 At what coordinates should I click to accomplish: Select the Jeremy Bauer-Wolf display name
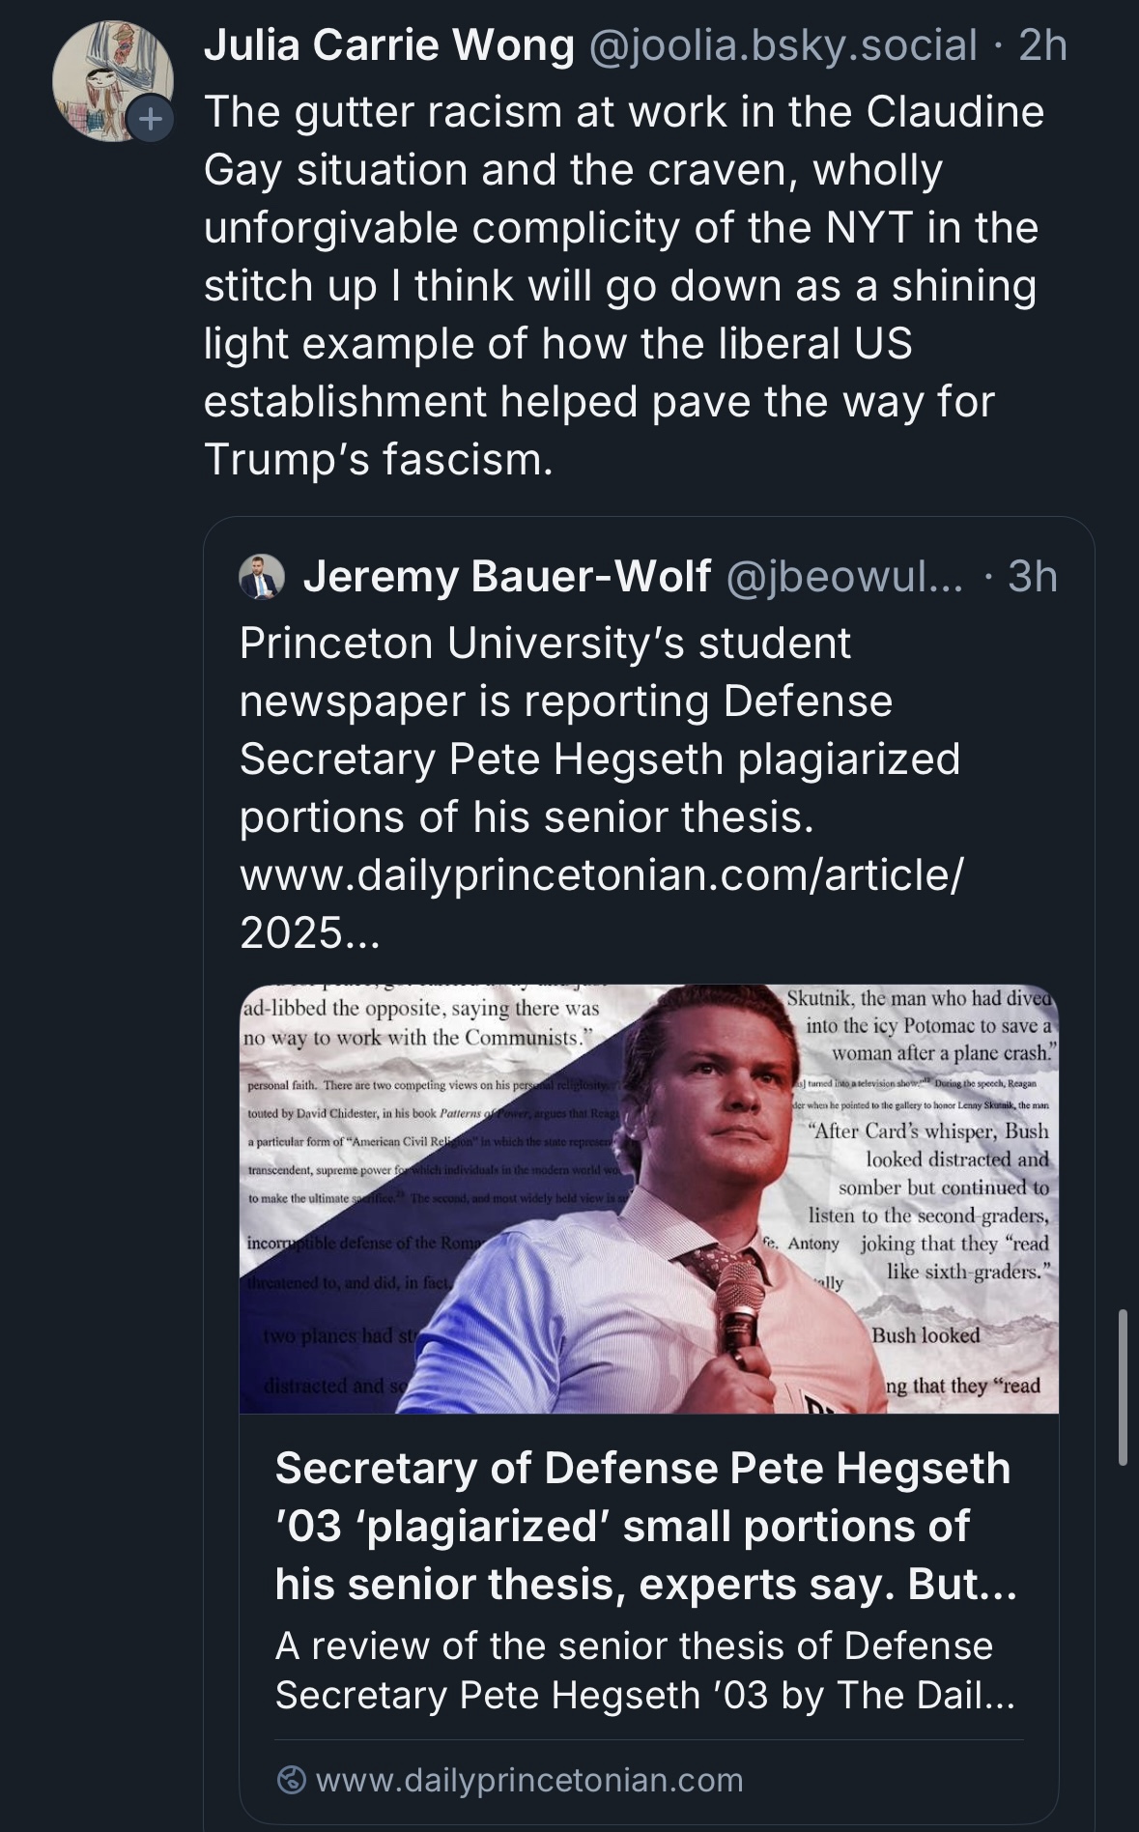[507, 577]
